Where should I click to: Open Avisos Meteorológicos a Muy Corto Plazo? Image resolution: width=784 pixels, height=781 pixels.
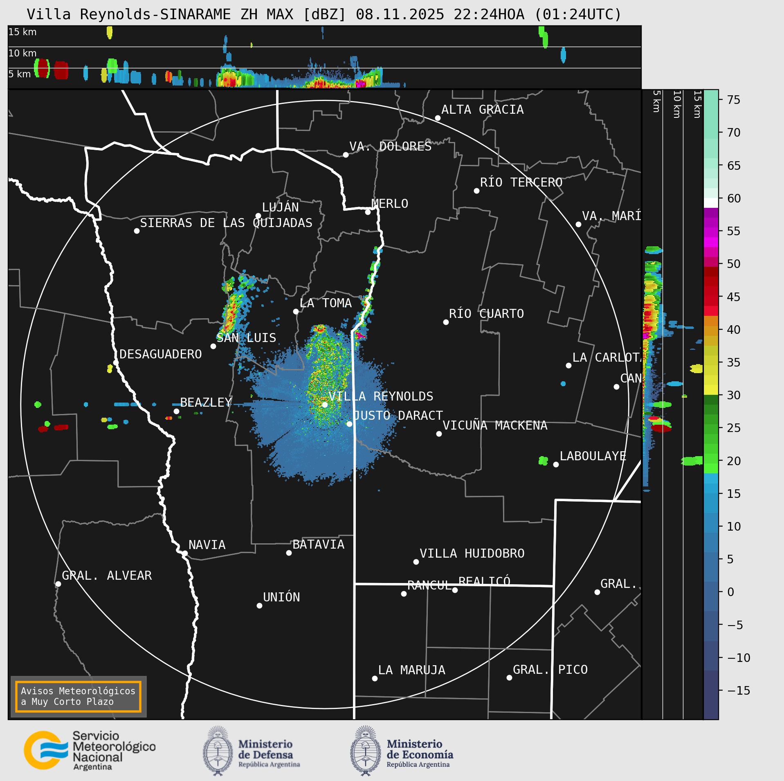(x=78, y=696)
